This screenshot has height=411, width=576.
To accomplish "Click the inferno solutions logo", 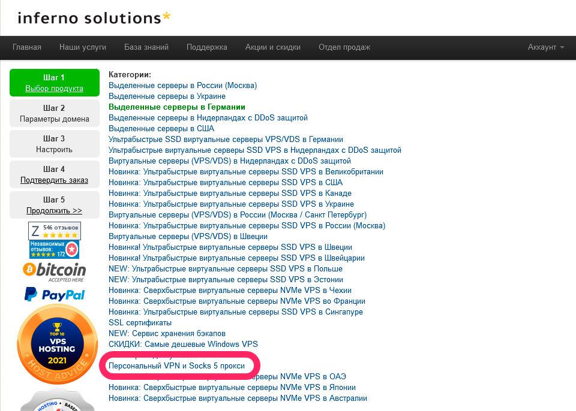I will tap(94, 18).
